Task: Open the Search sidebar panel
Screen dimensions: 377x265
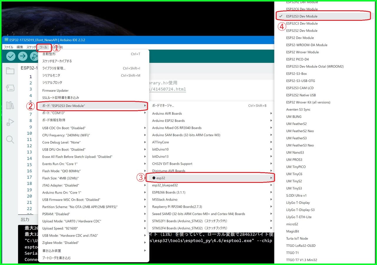Action: pos(10,140)
